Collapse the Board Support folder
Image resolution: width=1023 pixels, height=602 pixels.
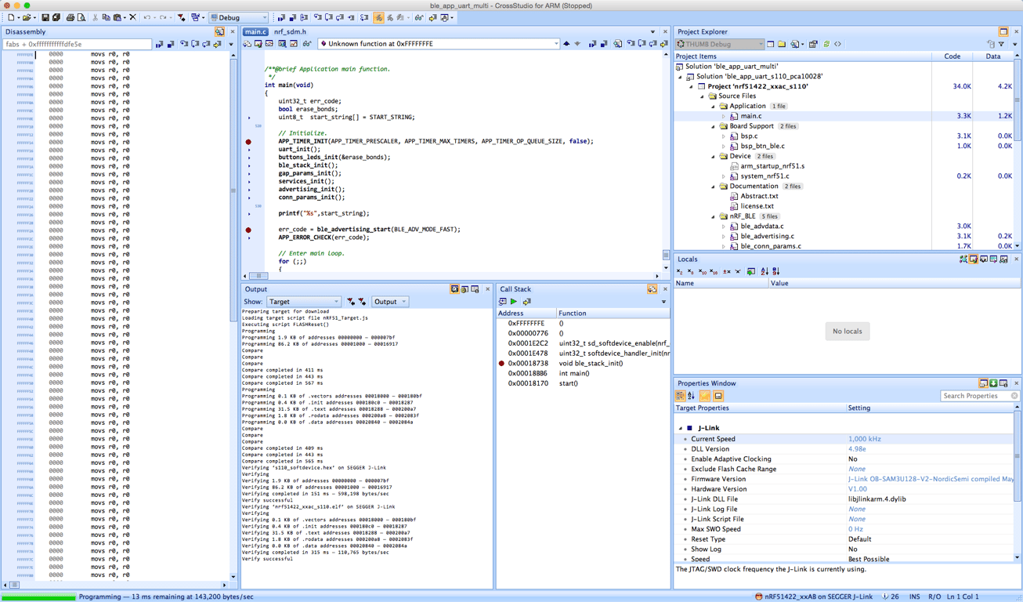(x=714, y=126)
